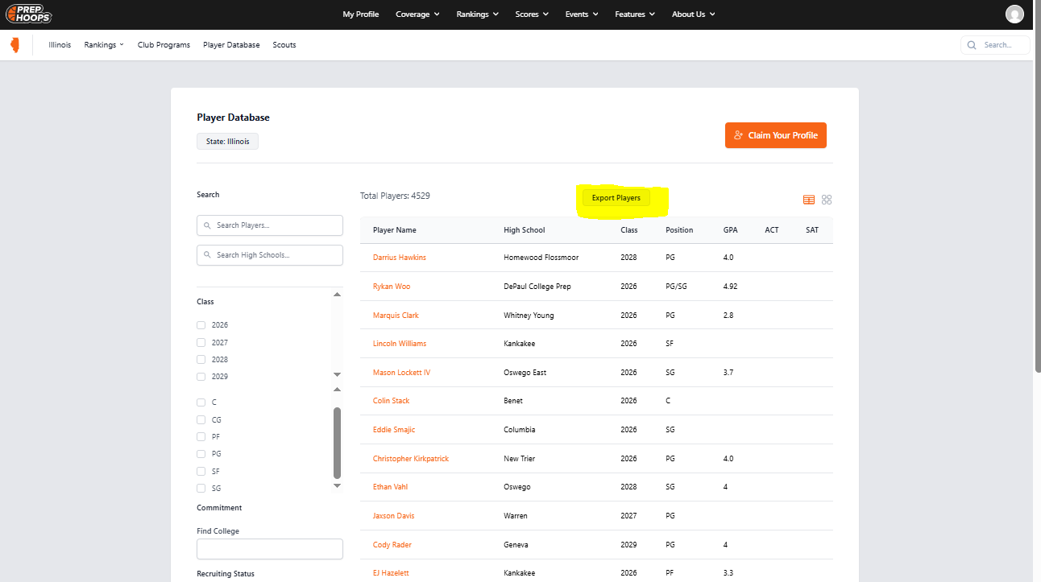This screenshot has width=1041, height=582.
Task: Click the Find College input field
Action: click(269, 547)
